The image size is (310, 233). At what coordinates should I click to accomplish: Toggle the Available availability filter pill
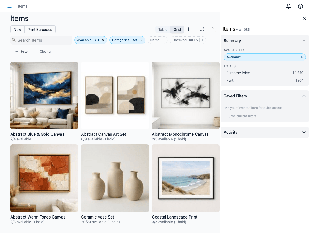[x=265, y=57]
